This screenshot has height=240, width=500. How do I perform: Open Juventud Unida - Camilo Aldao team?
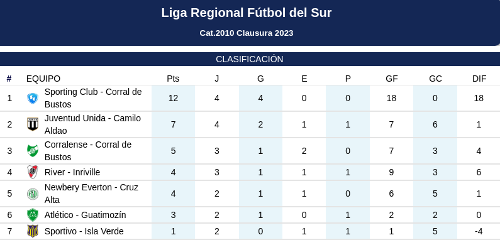[92, 124]
